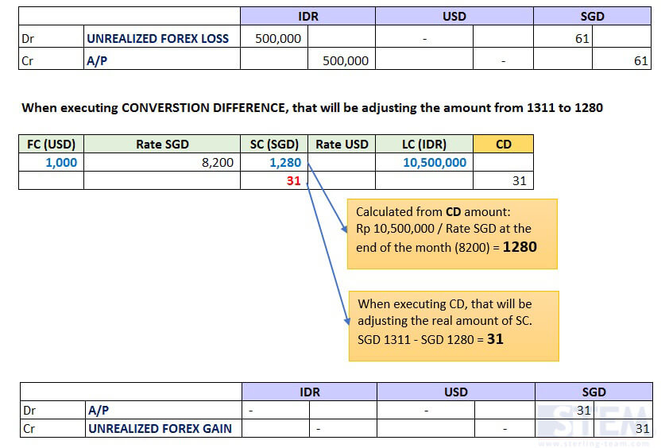Click the A/P cell in bottom table

[x=164, y=410]
